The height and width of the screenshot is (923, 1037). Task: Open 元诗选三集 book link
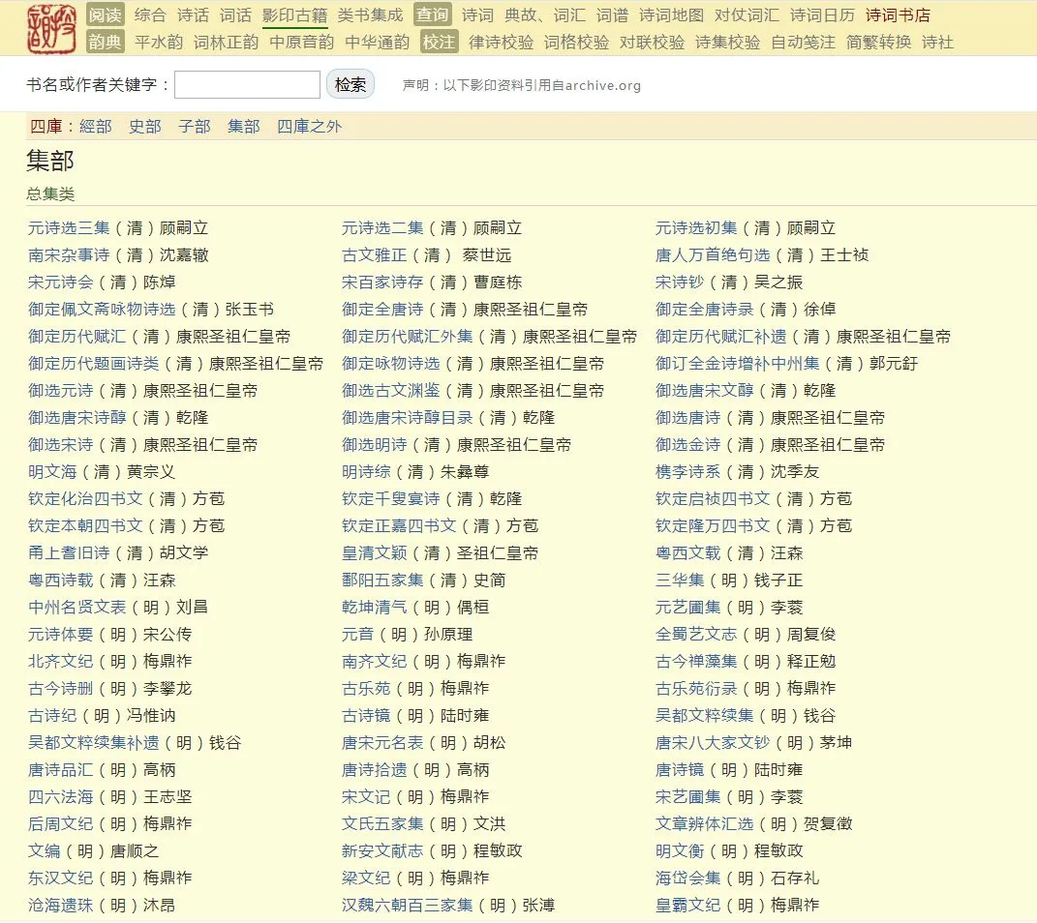(69, 228)
